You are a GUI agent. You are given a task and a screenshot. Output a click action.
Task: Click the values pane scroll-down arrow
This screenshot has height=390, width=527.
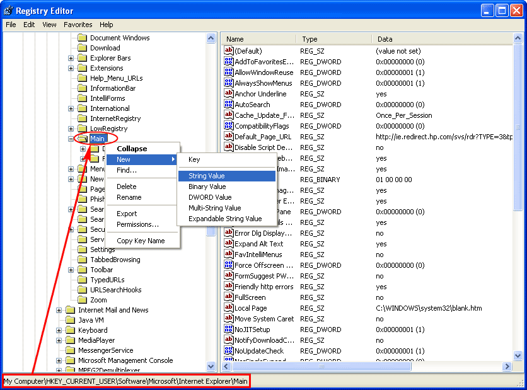[x=518, y=355]
